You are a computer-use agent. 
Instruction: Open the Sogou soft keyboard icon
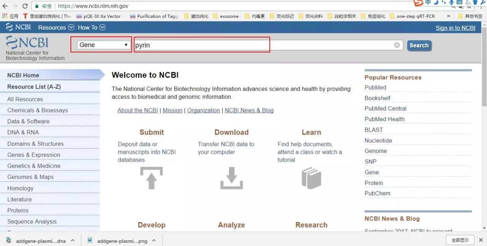pyautogui.click(x=460, y=3)
